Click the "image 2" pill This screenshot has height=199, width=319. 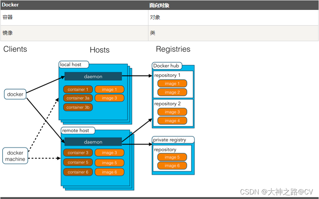172,92
